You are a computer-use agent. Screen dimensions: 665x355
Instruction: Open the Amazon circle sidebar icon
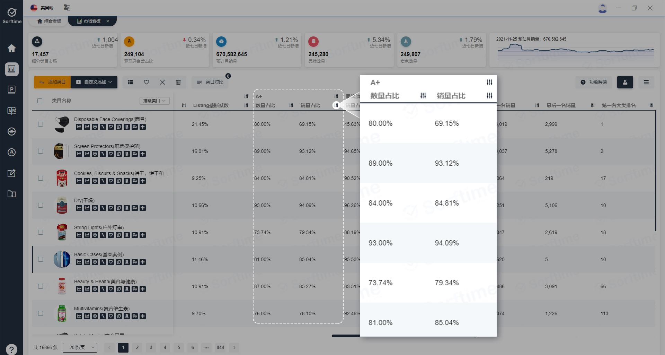coord(11,152)
